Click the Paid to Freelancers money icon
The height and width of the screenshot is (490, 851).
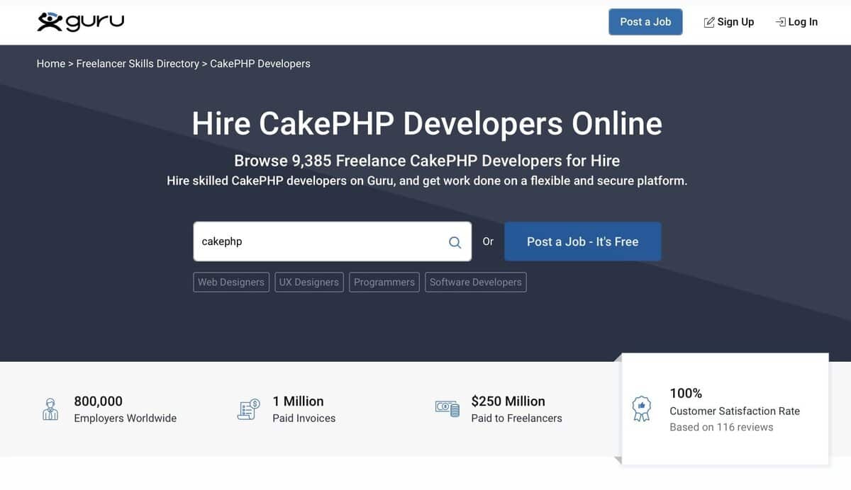click(x=447, y=409)
